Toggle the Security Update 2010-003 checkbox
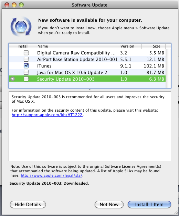The height and width of the screenshot is (216, 179). tap(26, 79)
